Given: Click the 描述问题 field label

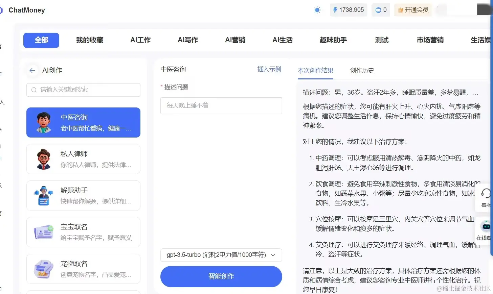Looking at the screenshot, I should click(x=176, y=87).
